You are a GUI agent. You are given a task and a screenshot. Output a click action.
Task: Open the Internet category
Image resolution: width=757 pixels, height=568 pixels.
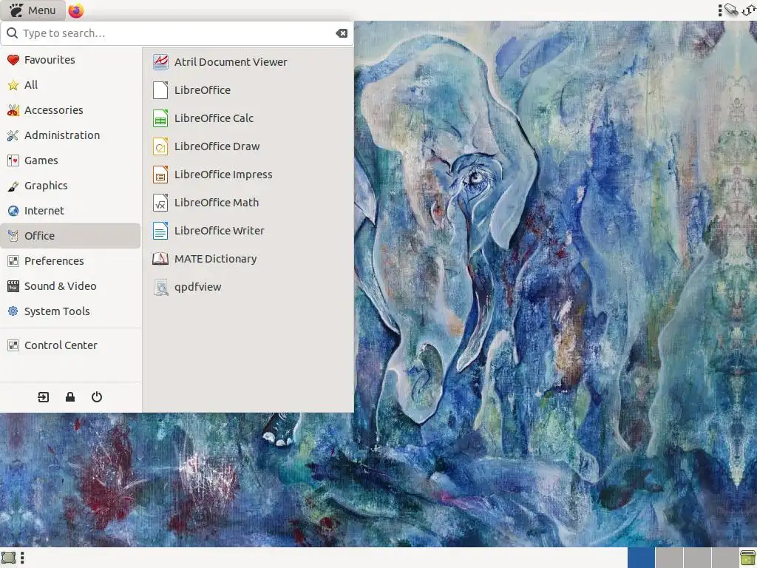pyautogui.click(x=70, y=211)
